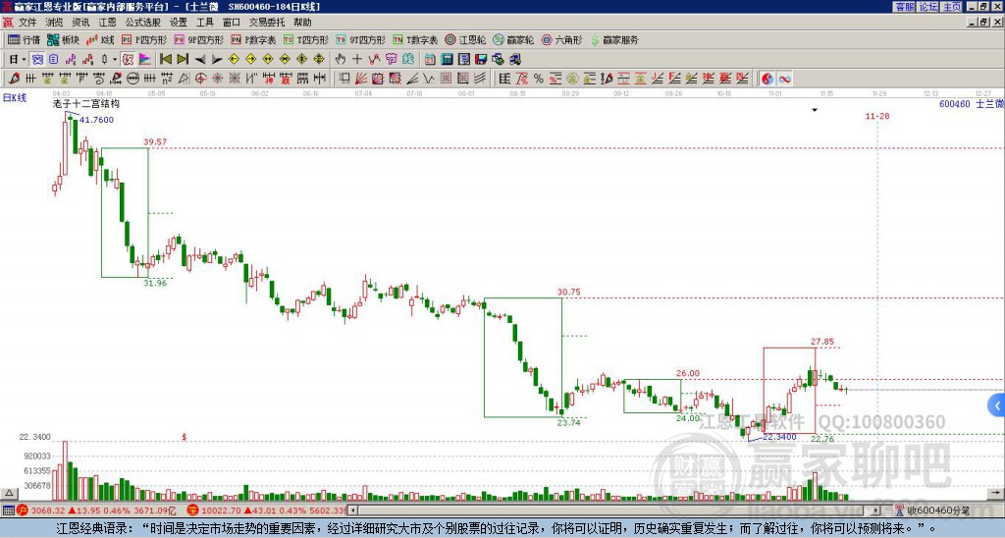Open the 9P四方形 tool

click(198, 39)
